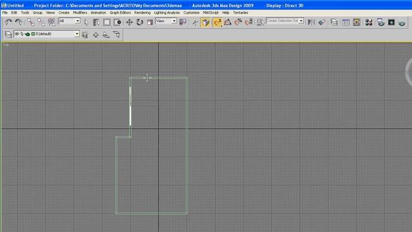412x232 pixels.
Task: Open the Material Editor spheres icon
Action: (369, 22)
